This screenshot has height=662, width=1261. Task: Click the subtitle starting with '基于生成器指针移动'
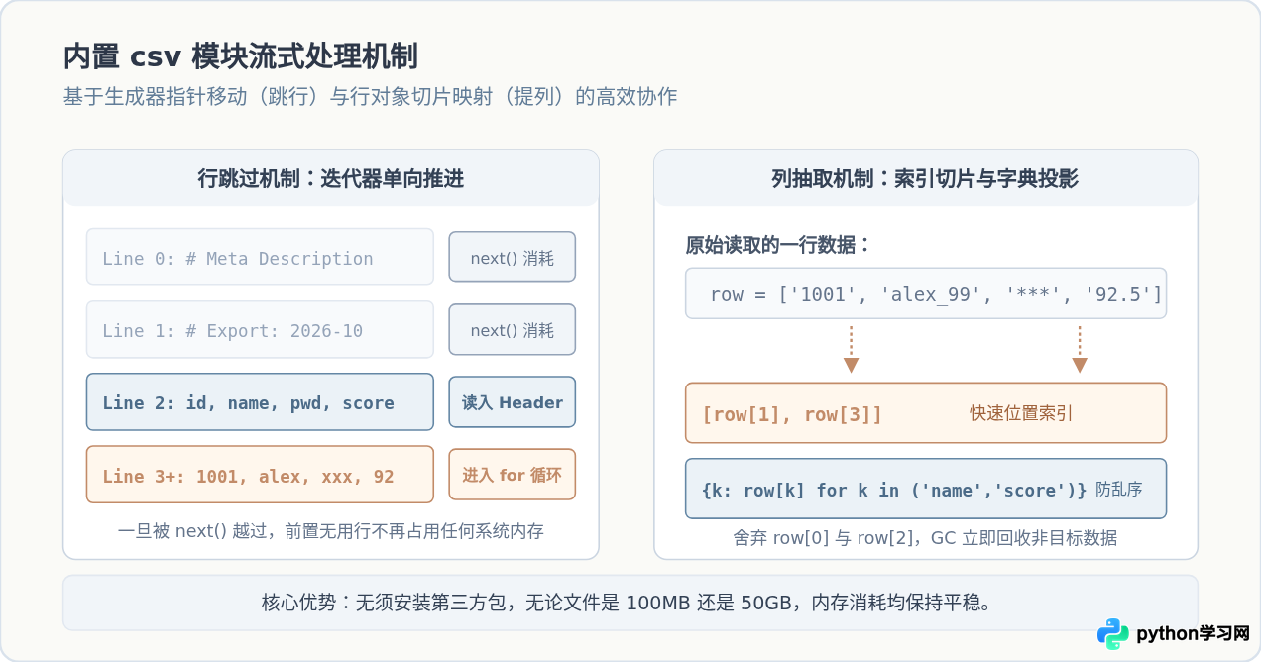pyautogui.click(x=371, y=97)
